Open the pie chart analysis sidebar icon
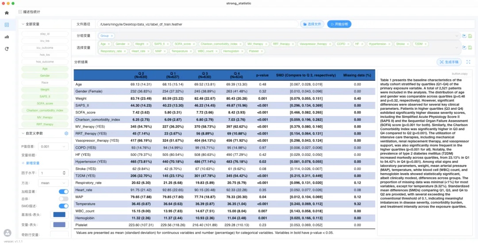The width and height of the screenshot is (478, 244). [x=7, y=49]
